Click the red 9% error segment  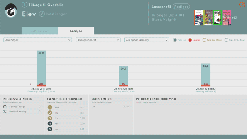coord(206,86)
